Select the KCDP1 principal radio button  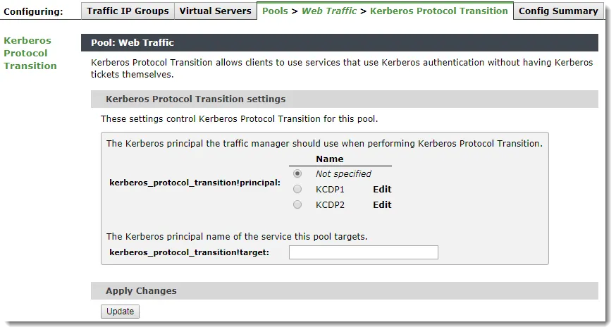coord(297,190)
